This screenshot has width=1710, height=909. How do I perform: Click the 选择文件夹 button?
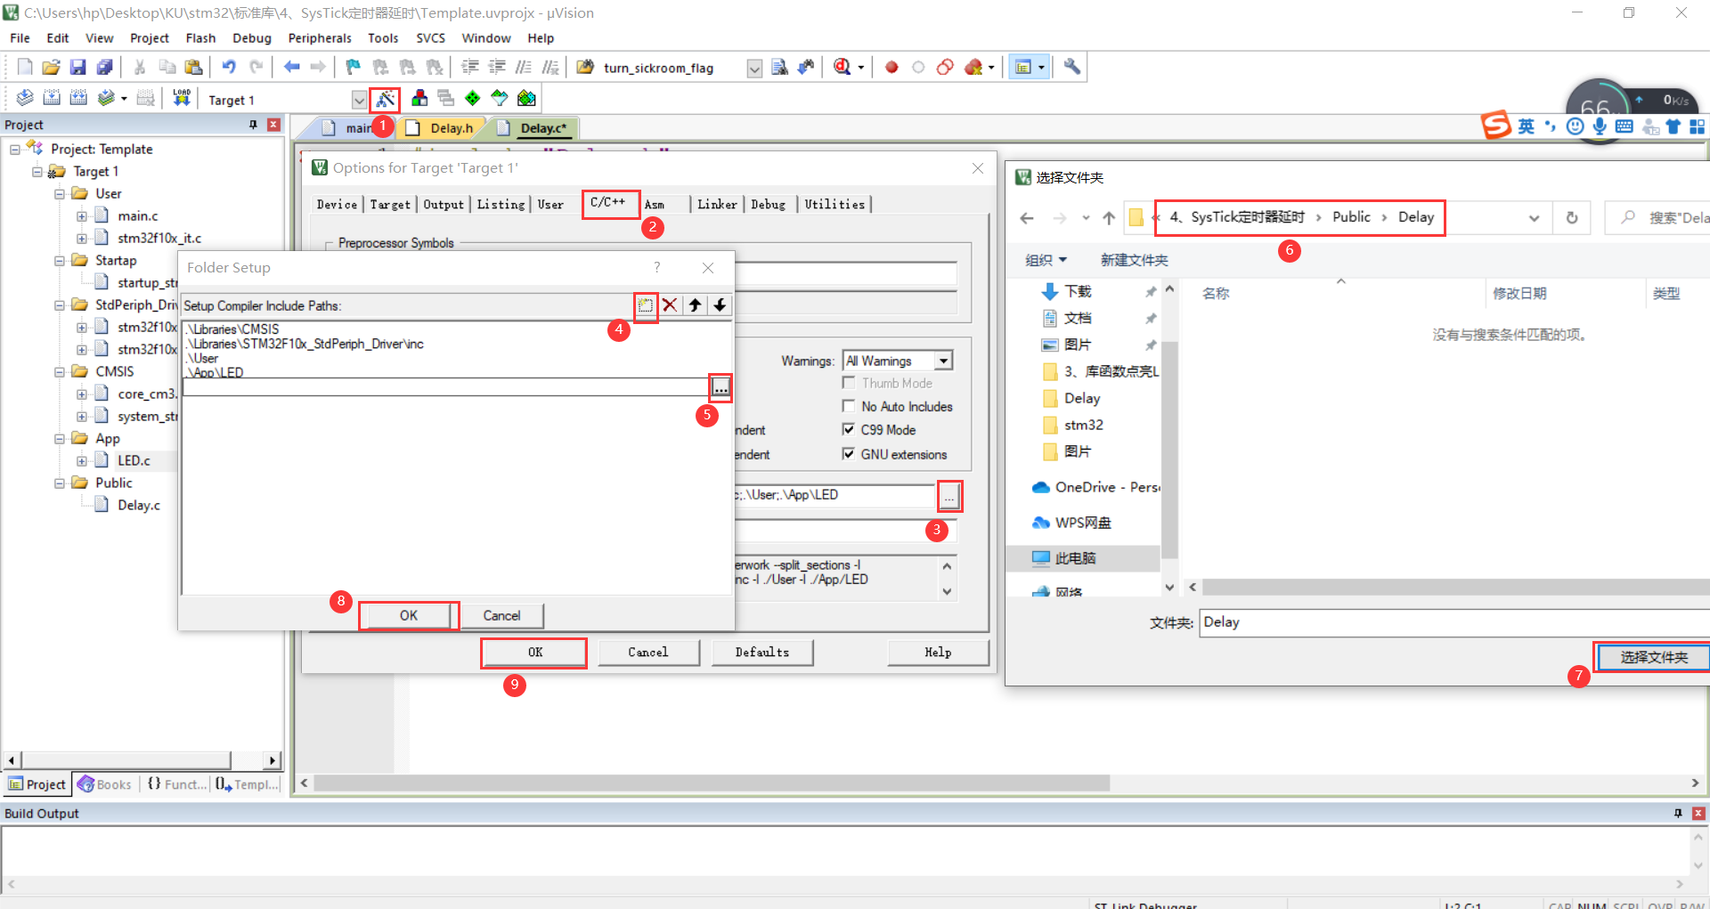click(1654, 657)
